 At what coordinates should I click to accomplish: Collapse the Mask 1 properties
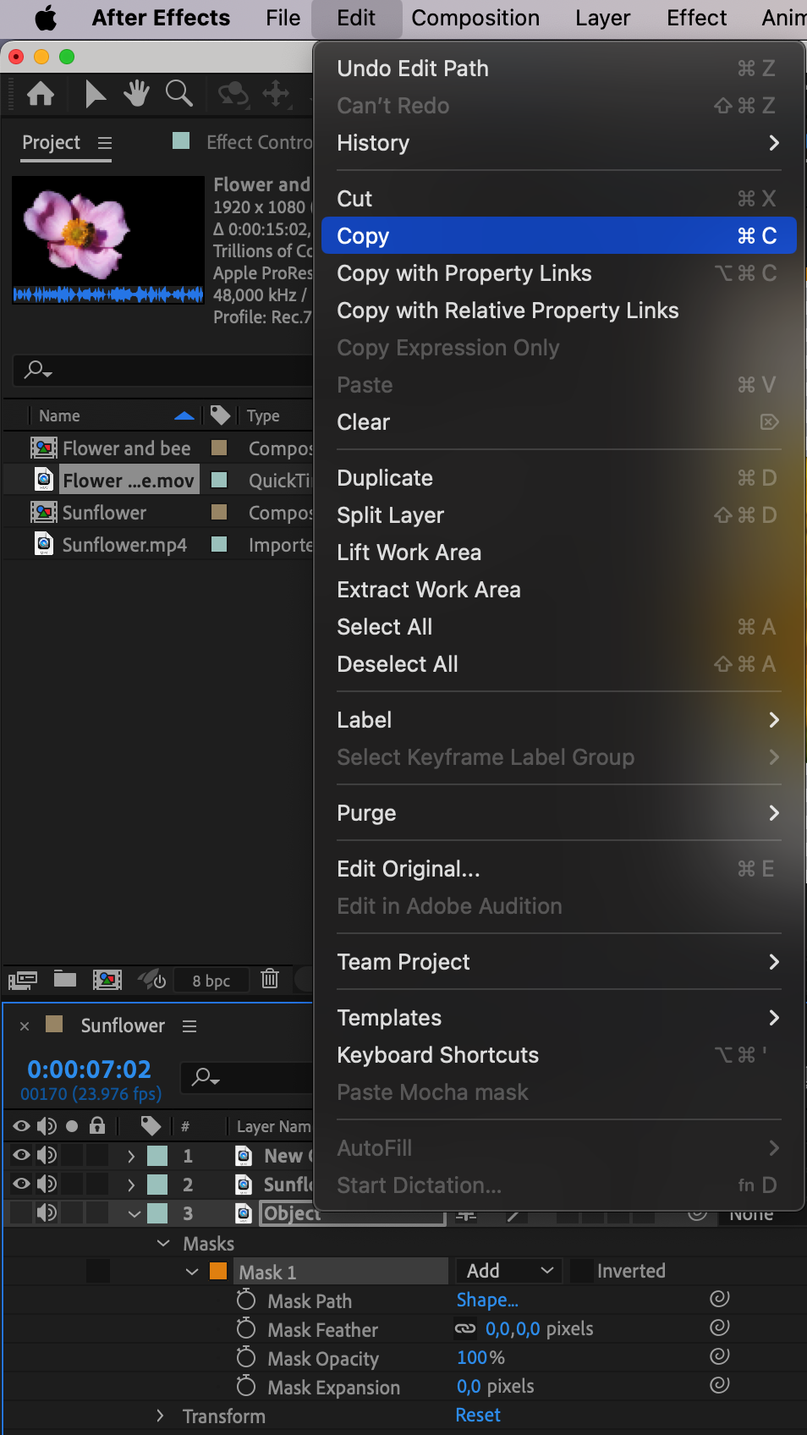(192, 1272)
